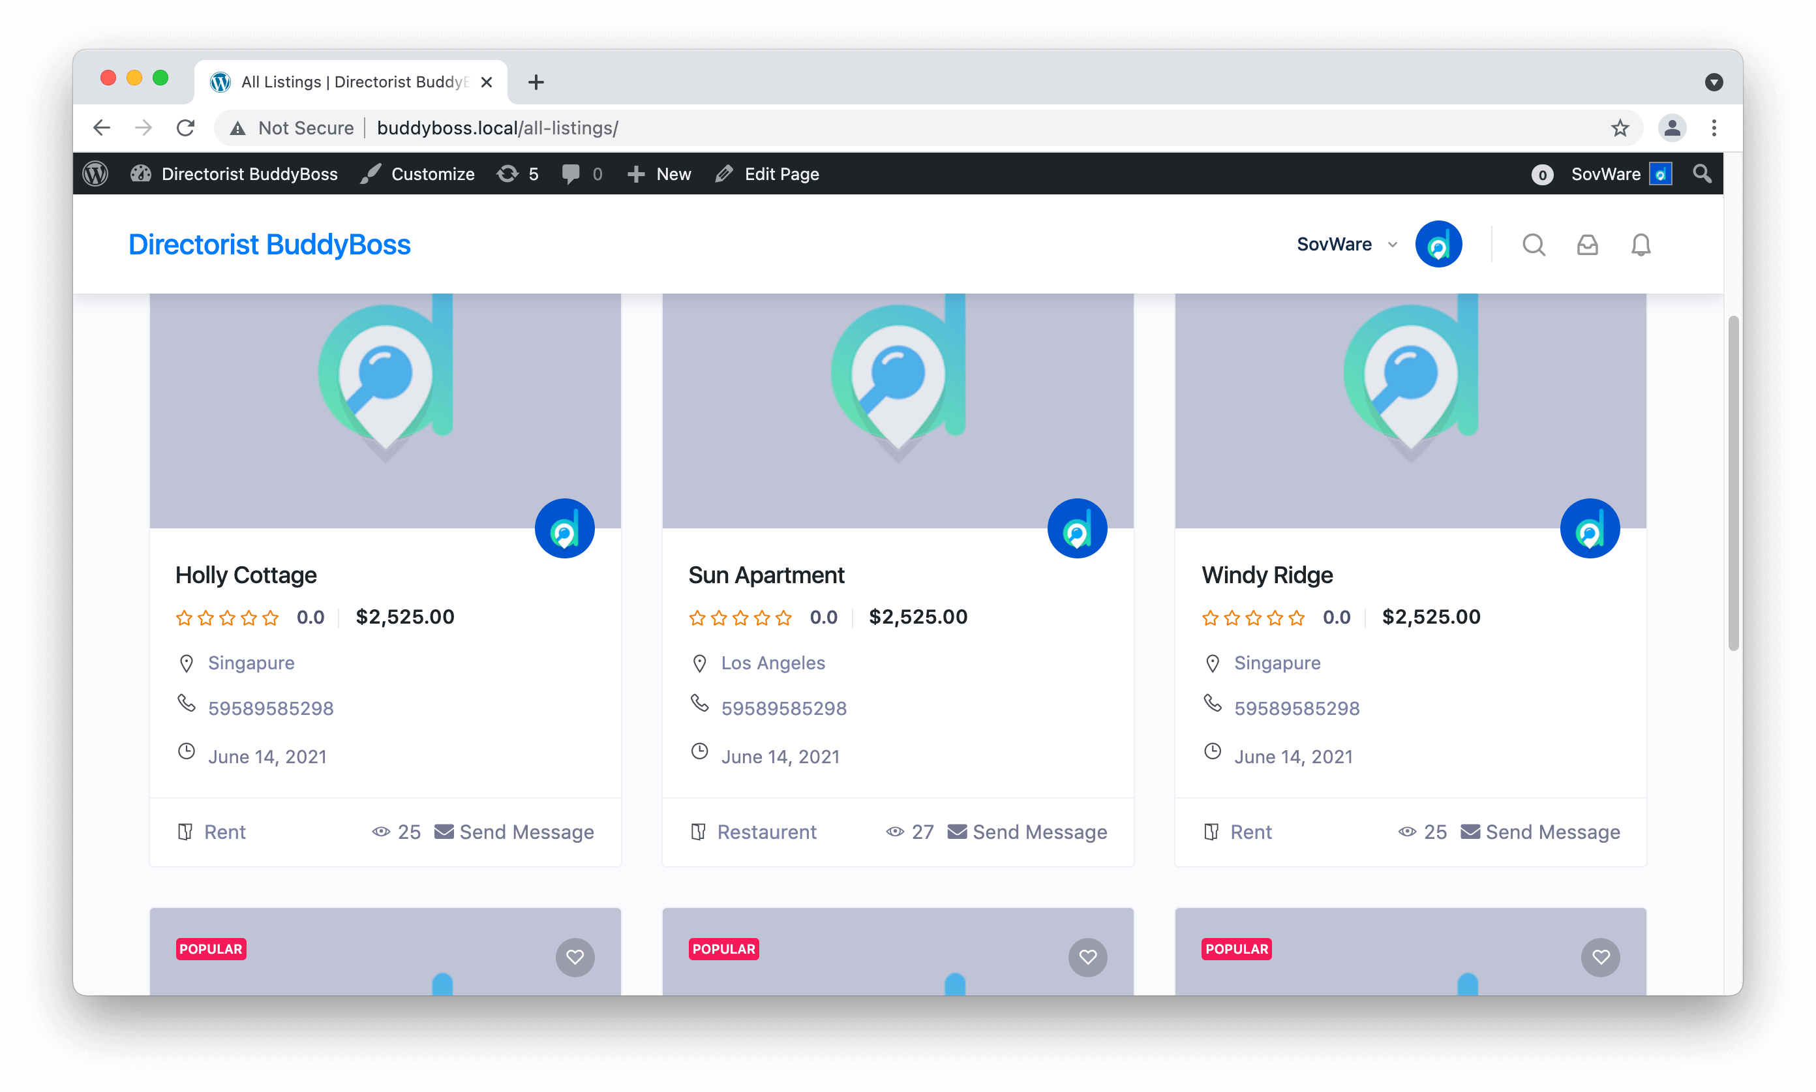Bookmark this page with star icon
Screen dimensions: 1816x1092
click(x=1620, y=128)
